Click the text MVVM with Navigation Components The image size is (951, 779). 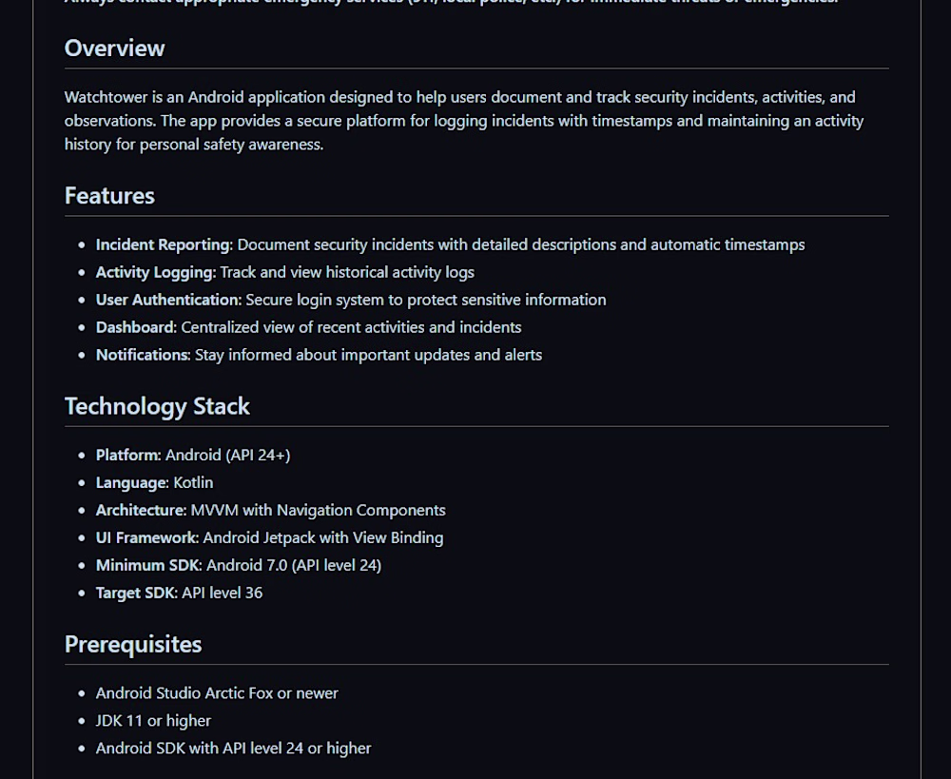(x=319, y=510)
